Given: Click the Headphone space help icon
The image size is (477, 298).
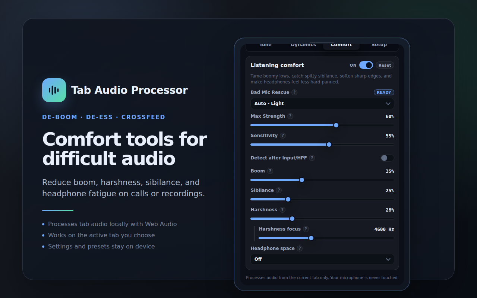Looking at the screenshot, I should point(300,248).
